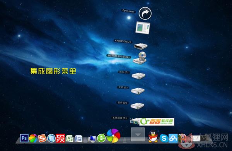Open the (D:) drive in fan menu
Screen dimensions: 232x151
(x=137, y=106)
